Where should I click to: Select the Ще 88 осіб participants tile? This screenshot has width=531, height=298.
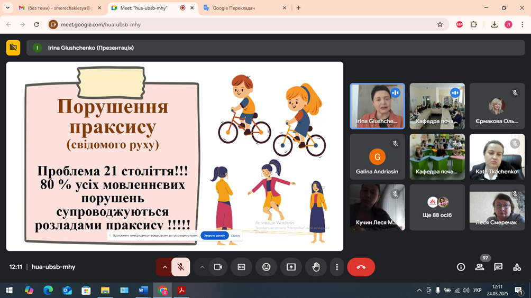(437, 207)
